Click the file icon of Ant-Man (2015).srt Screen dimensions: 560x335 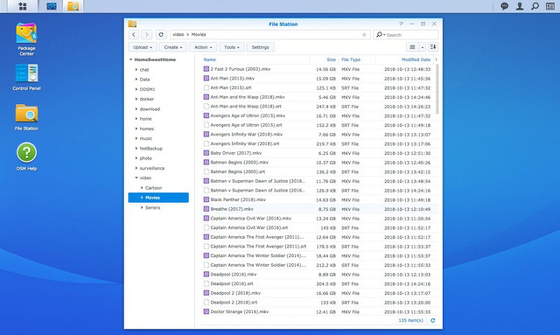click(x=206, y=88)
